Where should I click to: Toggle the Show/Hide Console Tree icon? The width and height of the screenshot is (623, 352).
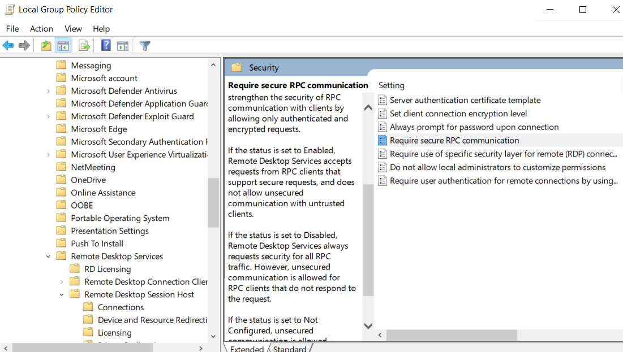(63, 46)
